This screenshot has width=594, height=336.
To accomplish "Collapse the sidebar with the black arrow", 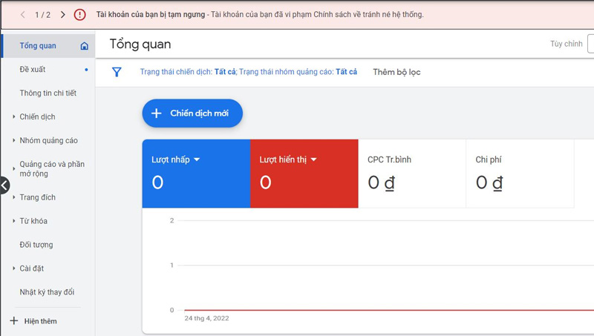I will 4,185.
